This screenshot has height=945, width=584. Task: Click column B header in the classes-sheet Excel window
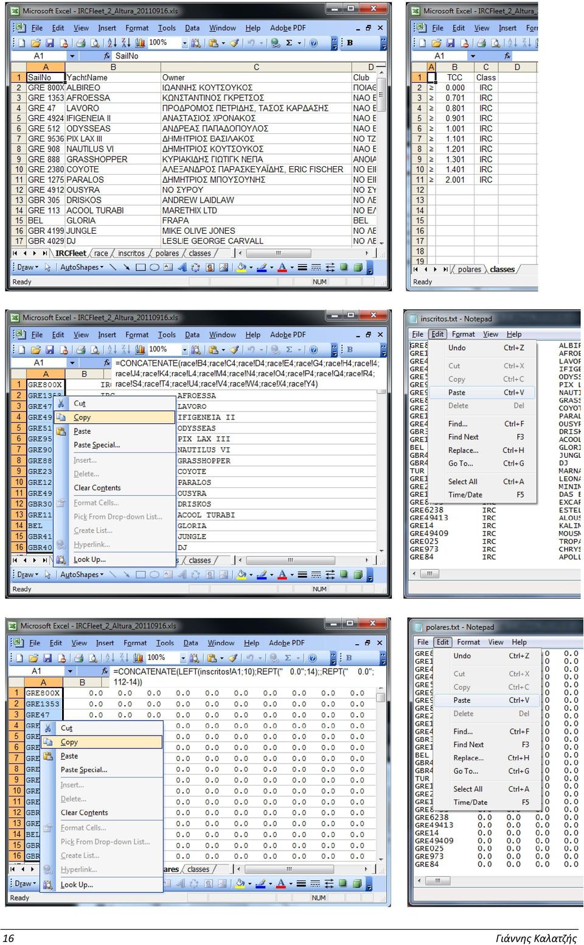click(454, 67)
